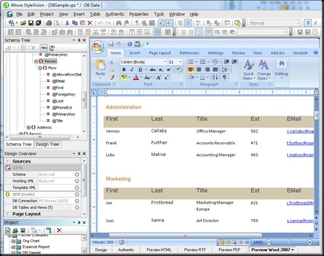Screen dimensions: 324x256
Task: Click the ruler tab selector icon
Action: pos(94,92)
